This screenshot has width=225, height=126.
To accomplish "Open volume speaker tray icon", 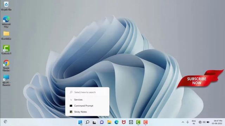I will click(x=204, y=122).
